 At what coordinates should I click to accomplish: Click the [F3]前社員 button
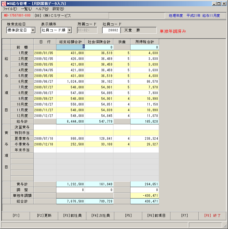tap(72, 216)
